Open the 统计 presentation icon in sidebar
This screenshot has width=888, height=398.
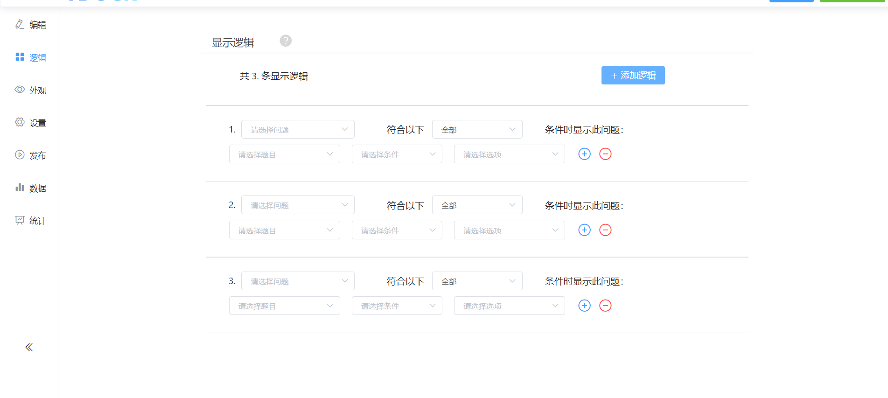click(20, 220)
